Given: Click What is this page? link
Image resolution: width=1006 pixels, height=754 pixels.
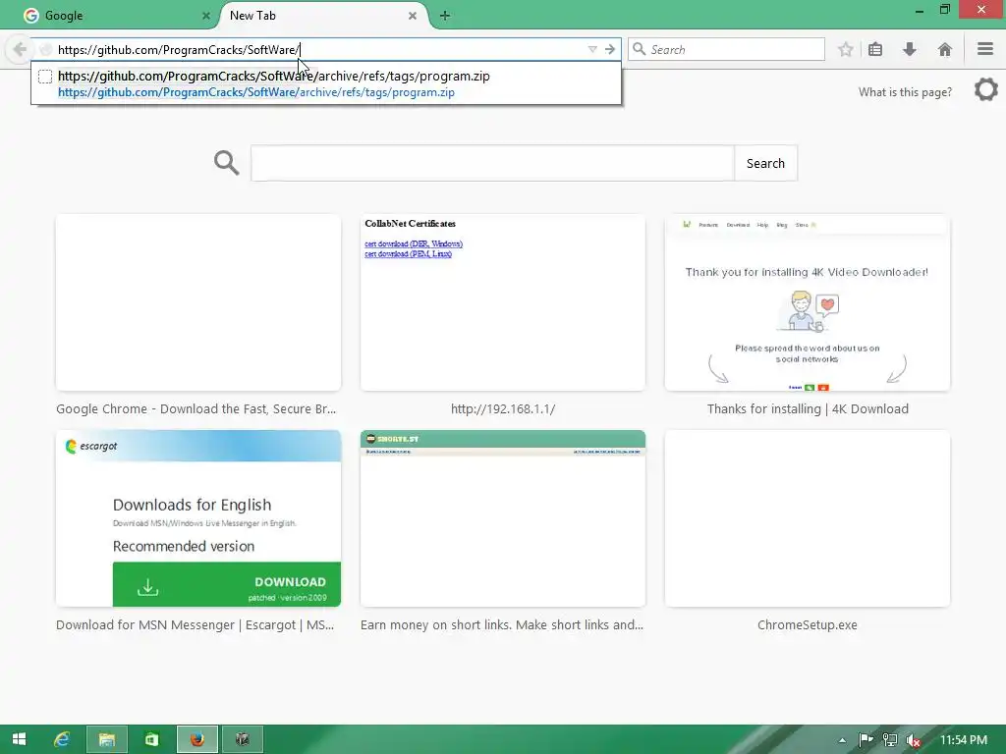Looking at the screenshot, I should (905, 92).
